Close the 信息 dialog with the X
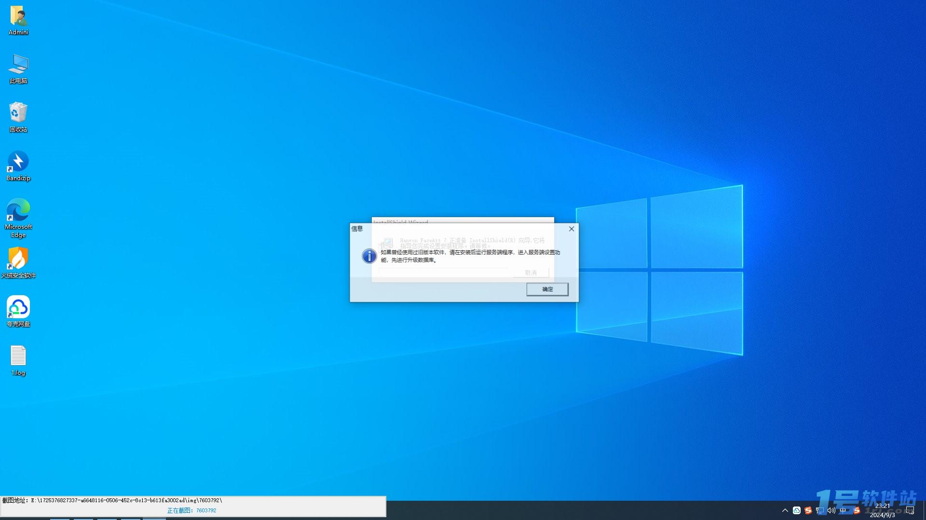 pyautogui.click(x=572, y=229)
